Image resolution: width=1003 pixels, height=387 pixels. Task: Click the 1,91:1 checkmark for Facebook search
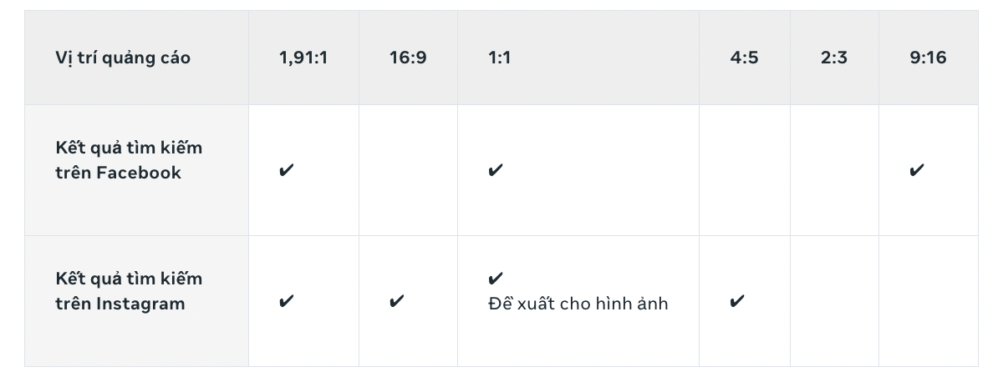tap(287, 171)
